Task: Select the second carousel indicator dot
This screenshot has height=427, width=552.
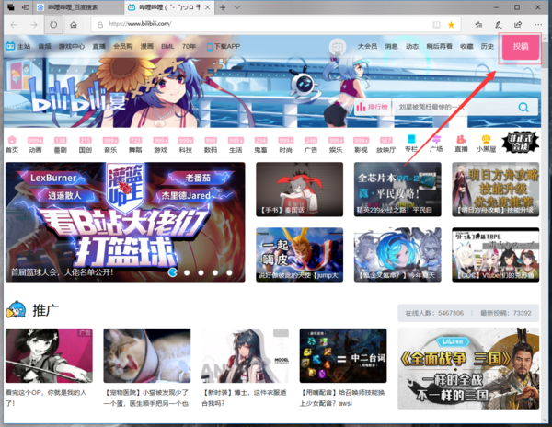Action: 187,272
